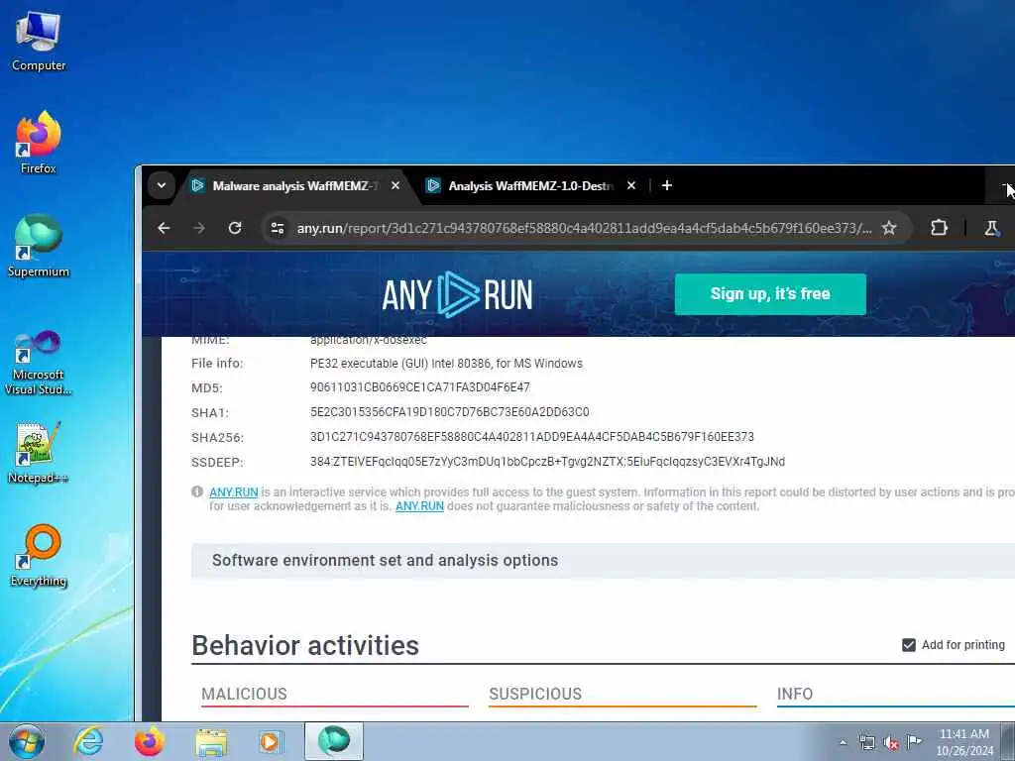Click the SHA256 hash value

(532, 437)
